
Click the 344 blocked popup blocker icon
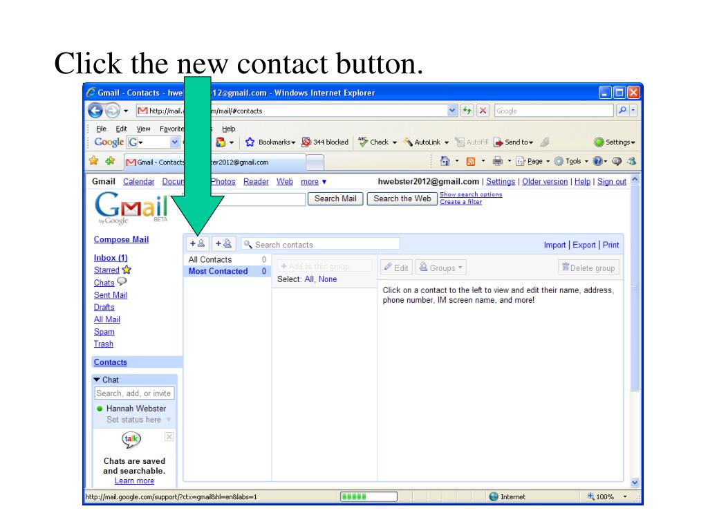[x=306, y=142]
